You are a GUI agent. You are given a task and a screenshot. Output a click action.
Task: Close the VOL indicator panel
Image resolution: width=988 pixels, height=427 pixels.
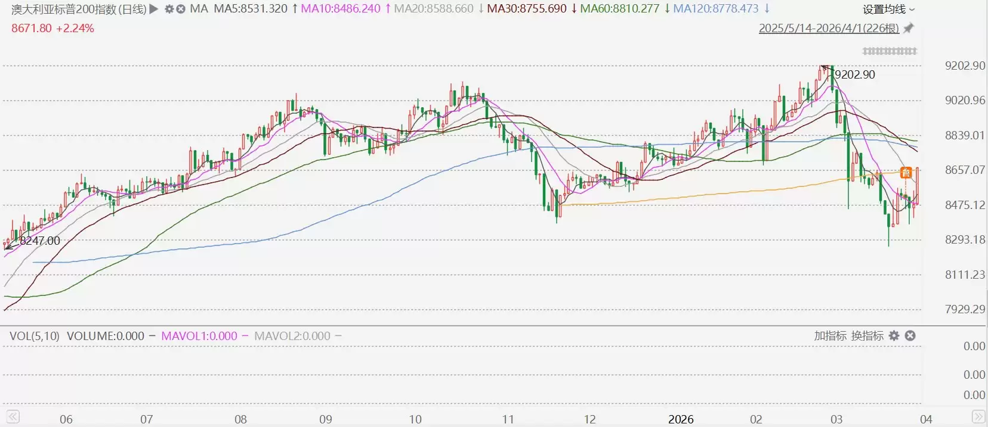tap(910, 336)
